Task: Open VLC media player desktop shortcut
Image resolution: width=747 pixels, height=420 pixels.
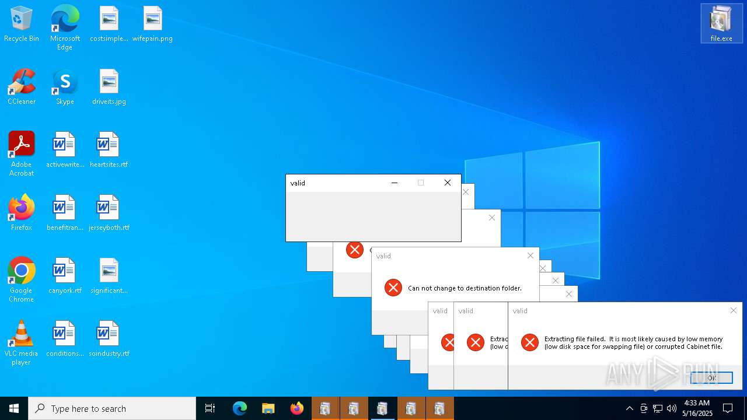Action: (x=22, y=343)
